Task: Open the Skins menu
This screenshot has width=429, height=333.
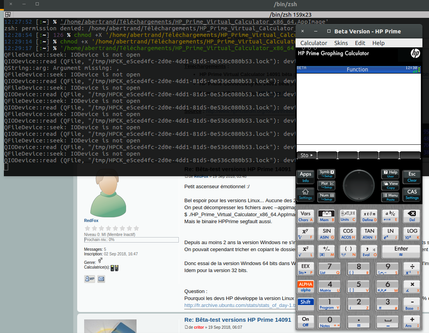Action: coord(341,43)
